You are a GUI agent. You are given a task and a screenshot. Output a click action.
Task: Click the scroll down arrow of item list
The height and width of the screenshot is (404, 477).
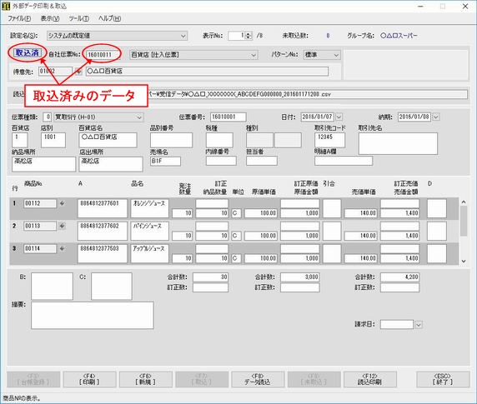coord(464,261)
